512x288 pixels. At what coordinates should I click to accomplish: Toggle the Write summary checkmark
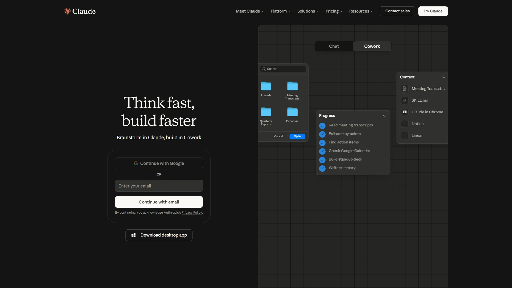(x=322, y=168)
